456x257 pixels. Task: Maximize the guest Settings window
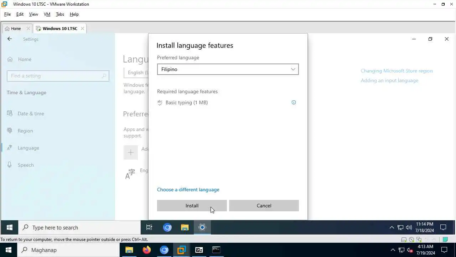(x=430, y=39)
